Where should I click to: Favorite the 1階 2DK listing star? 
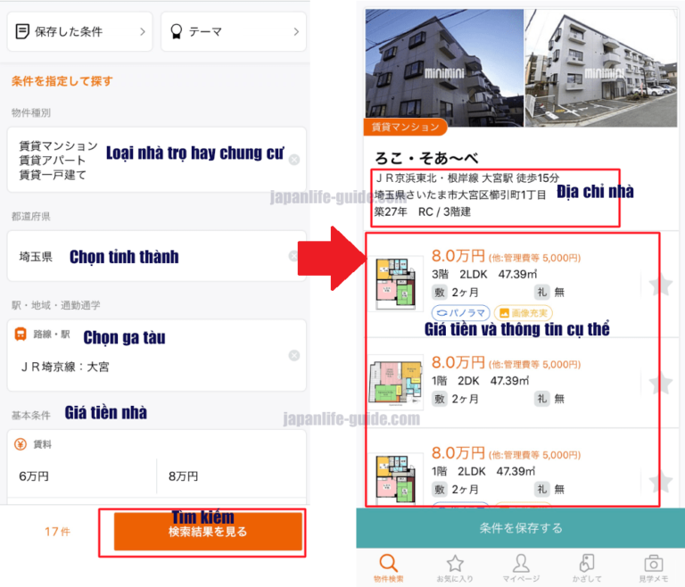(x=661, y=384)
